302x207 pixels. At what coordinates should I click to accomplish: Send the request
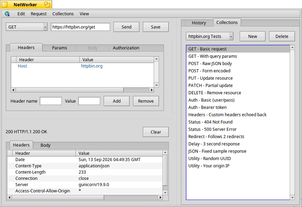tap(126, 27)
